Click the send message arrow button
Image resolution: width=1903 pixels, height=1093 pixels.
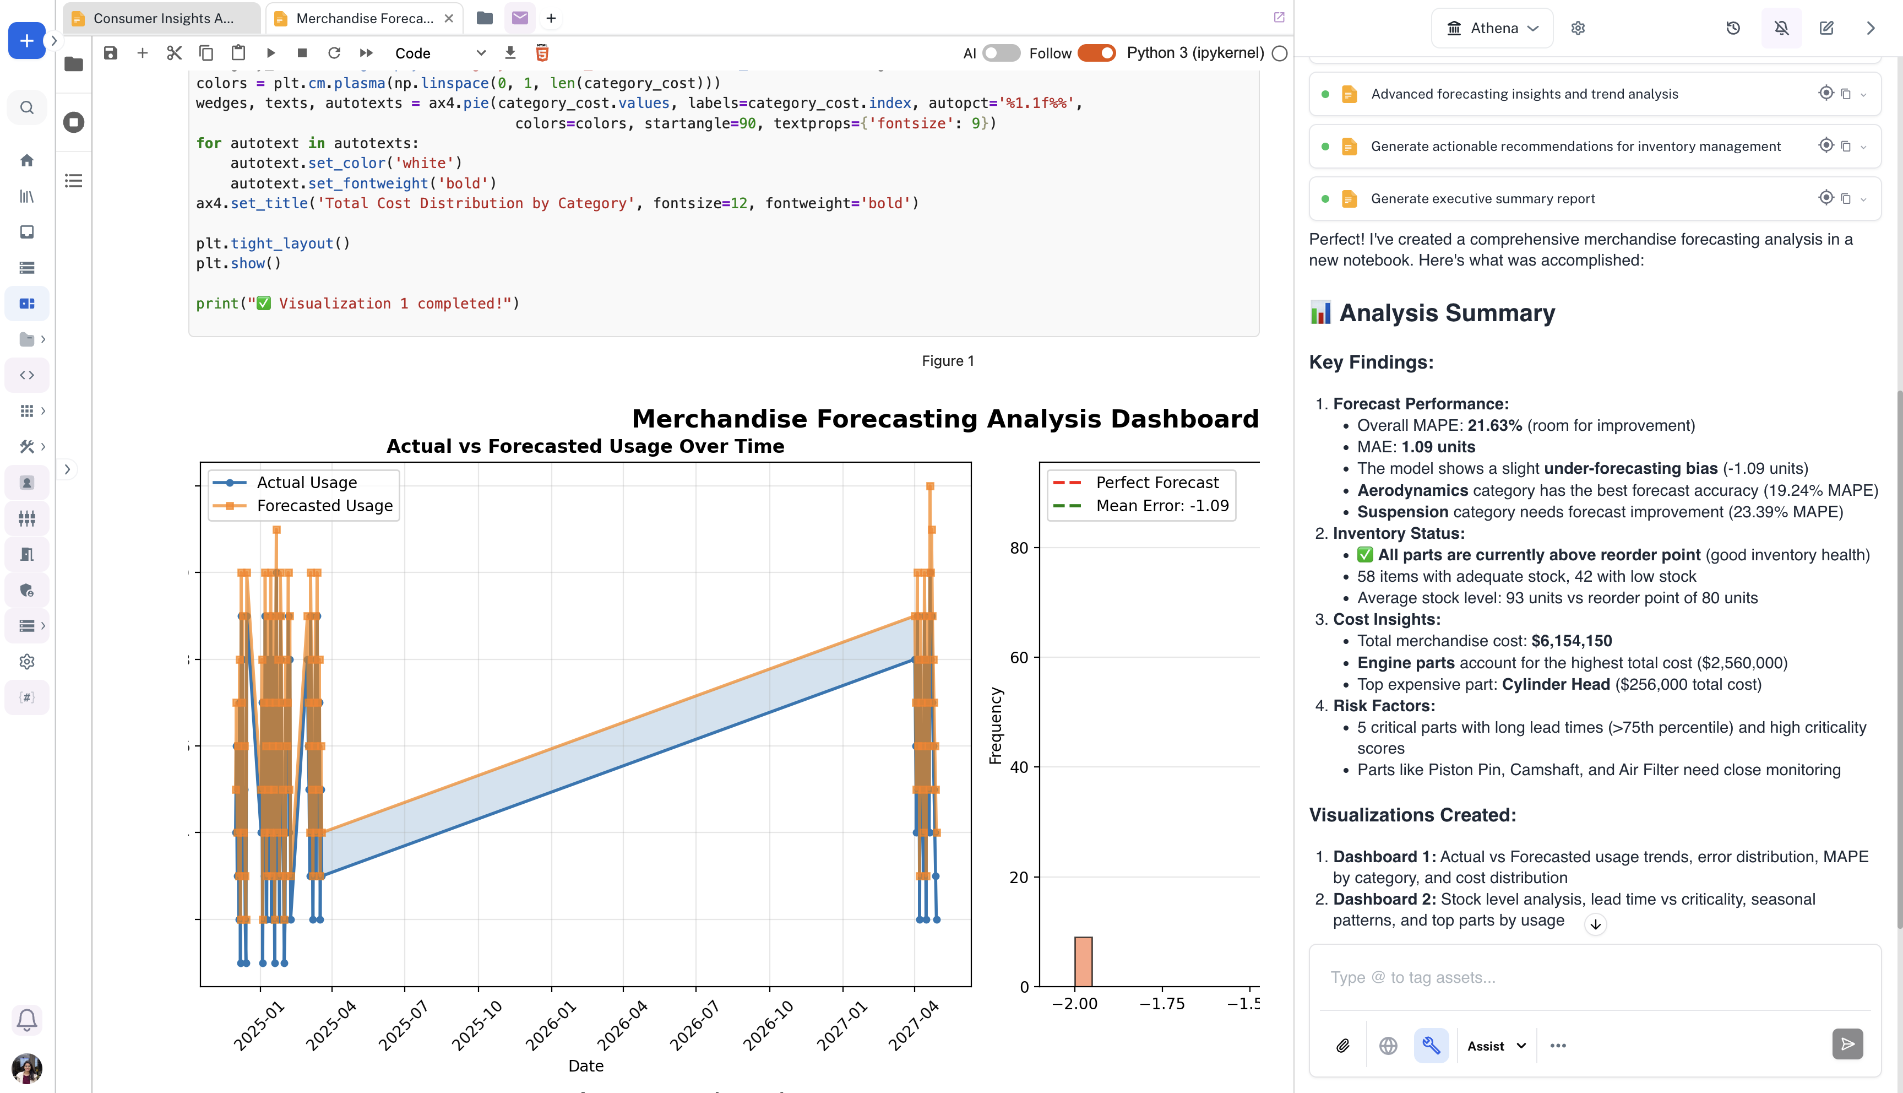(1847, 1043)
